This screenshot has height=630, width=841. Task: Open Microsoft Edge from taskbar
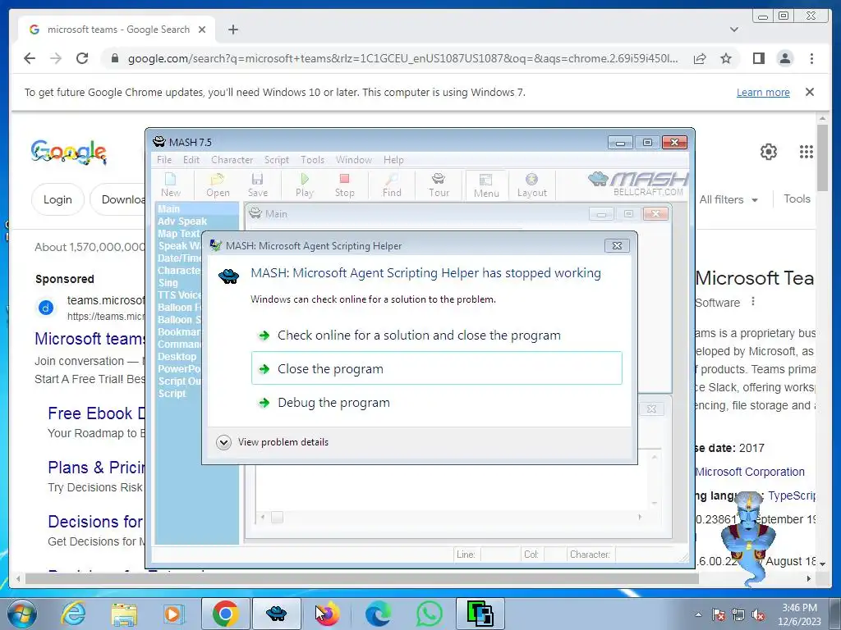[x=378, y=614]
